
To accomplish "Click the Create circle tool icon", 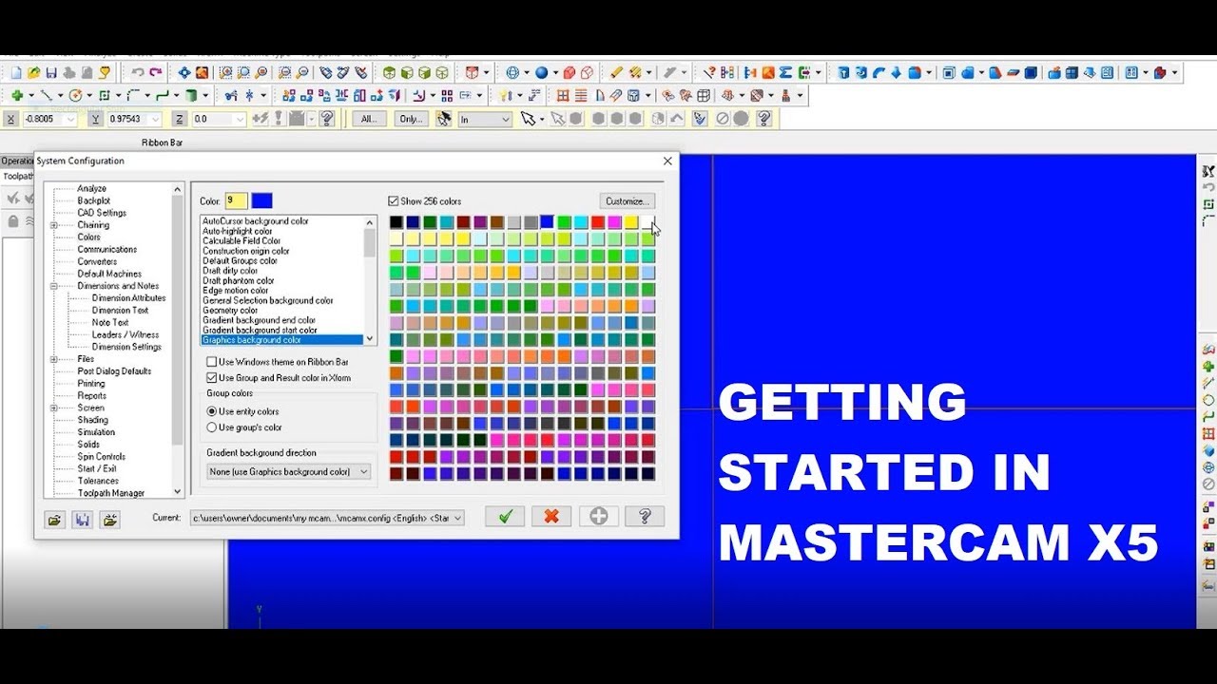I will pos(75,95).
